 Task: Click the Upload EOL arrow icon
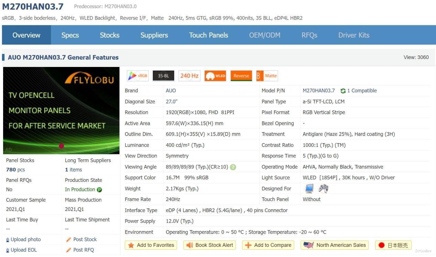[x=8, y=250]
